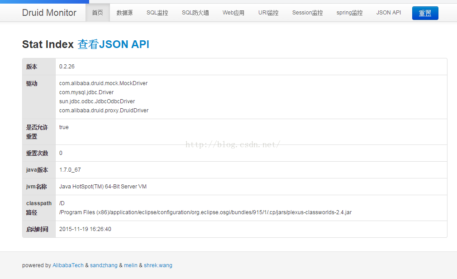Click the powered by footer text
The height and width of the screenshot is (279, 457).
point(37,265)
